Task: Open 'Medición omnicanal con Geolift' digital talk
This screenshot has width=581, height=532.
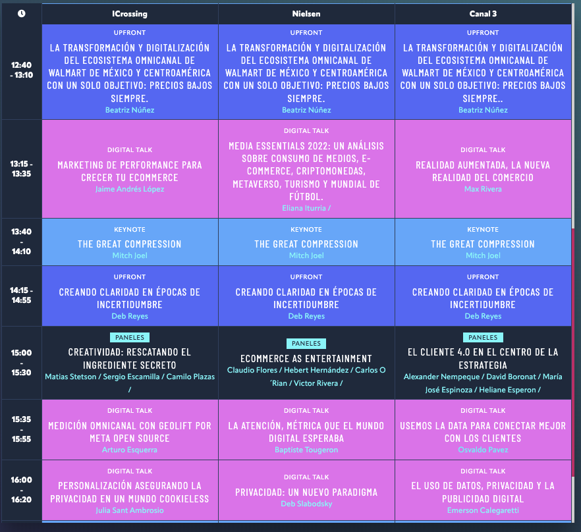Action: (x=130, y=432)
